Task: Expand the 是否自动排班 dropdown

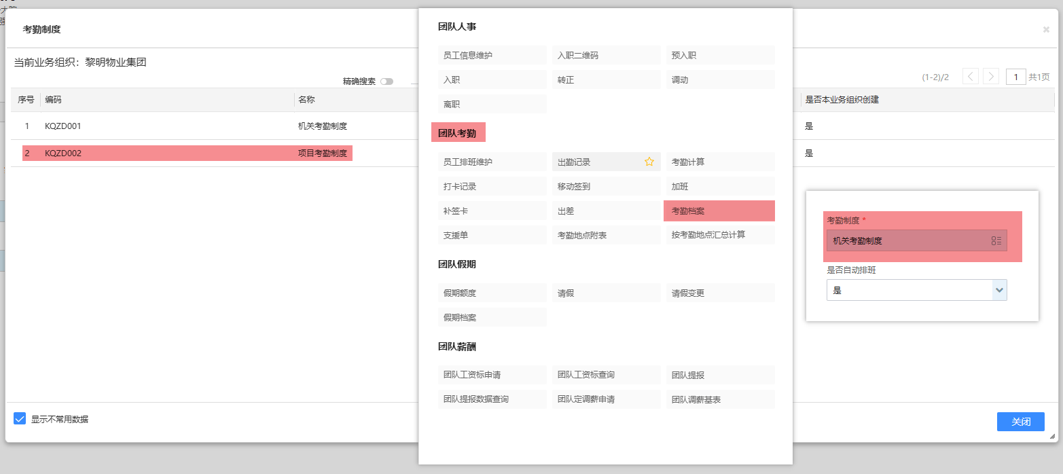Action: tap(998, 290)
